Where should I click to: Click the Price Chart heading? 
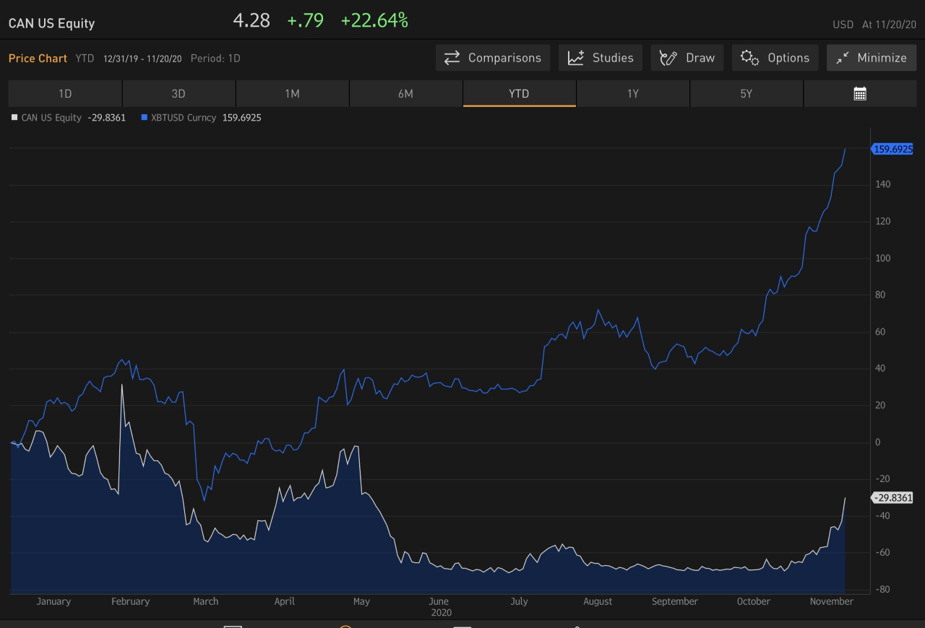(x=38, y=58)
